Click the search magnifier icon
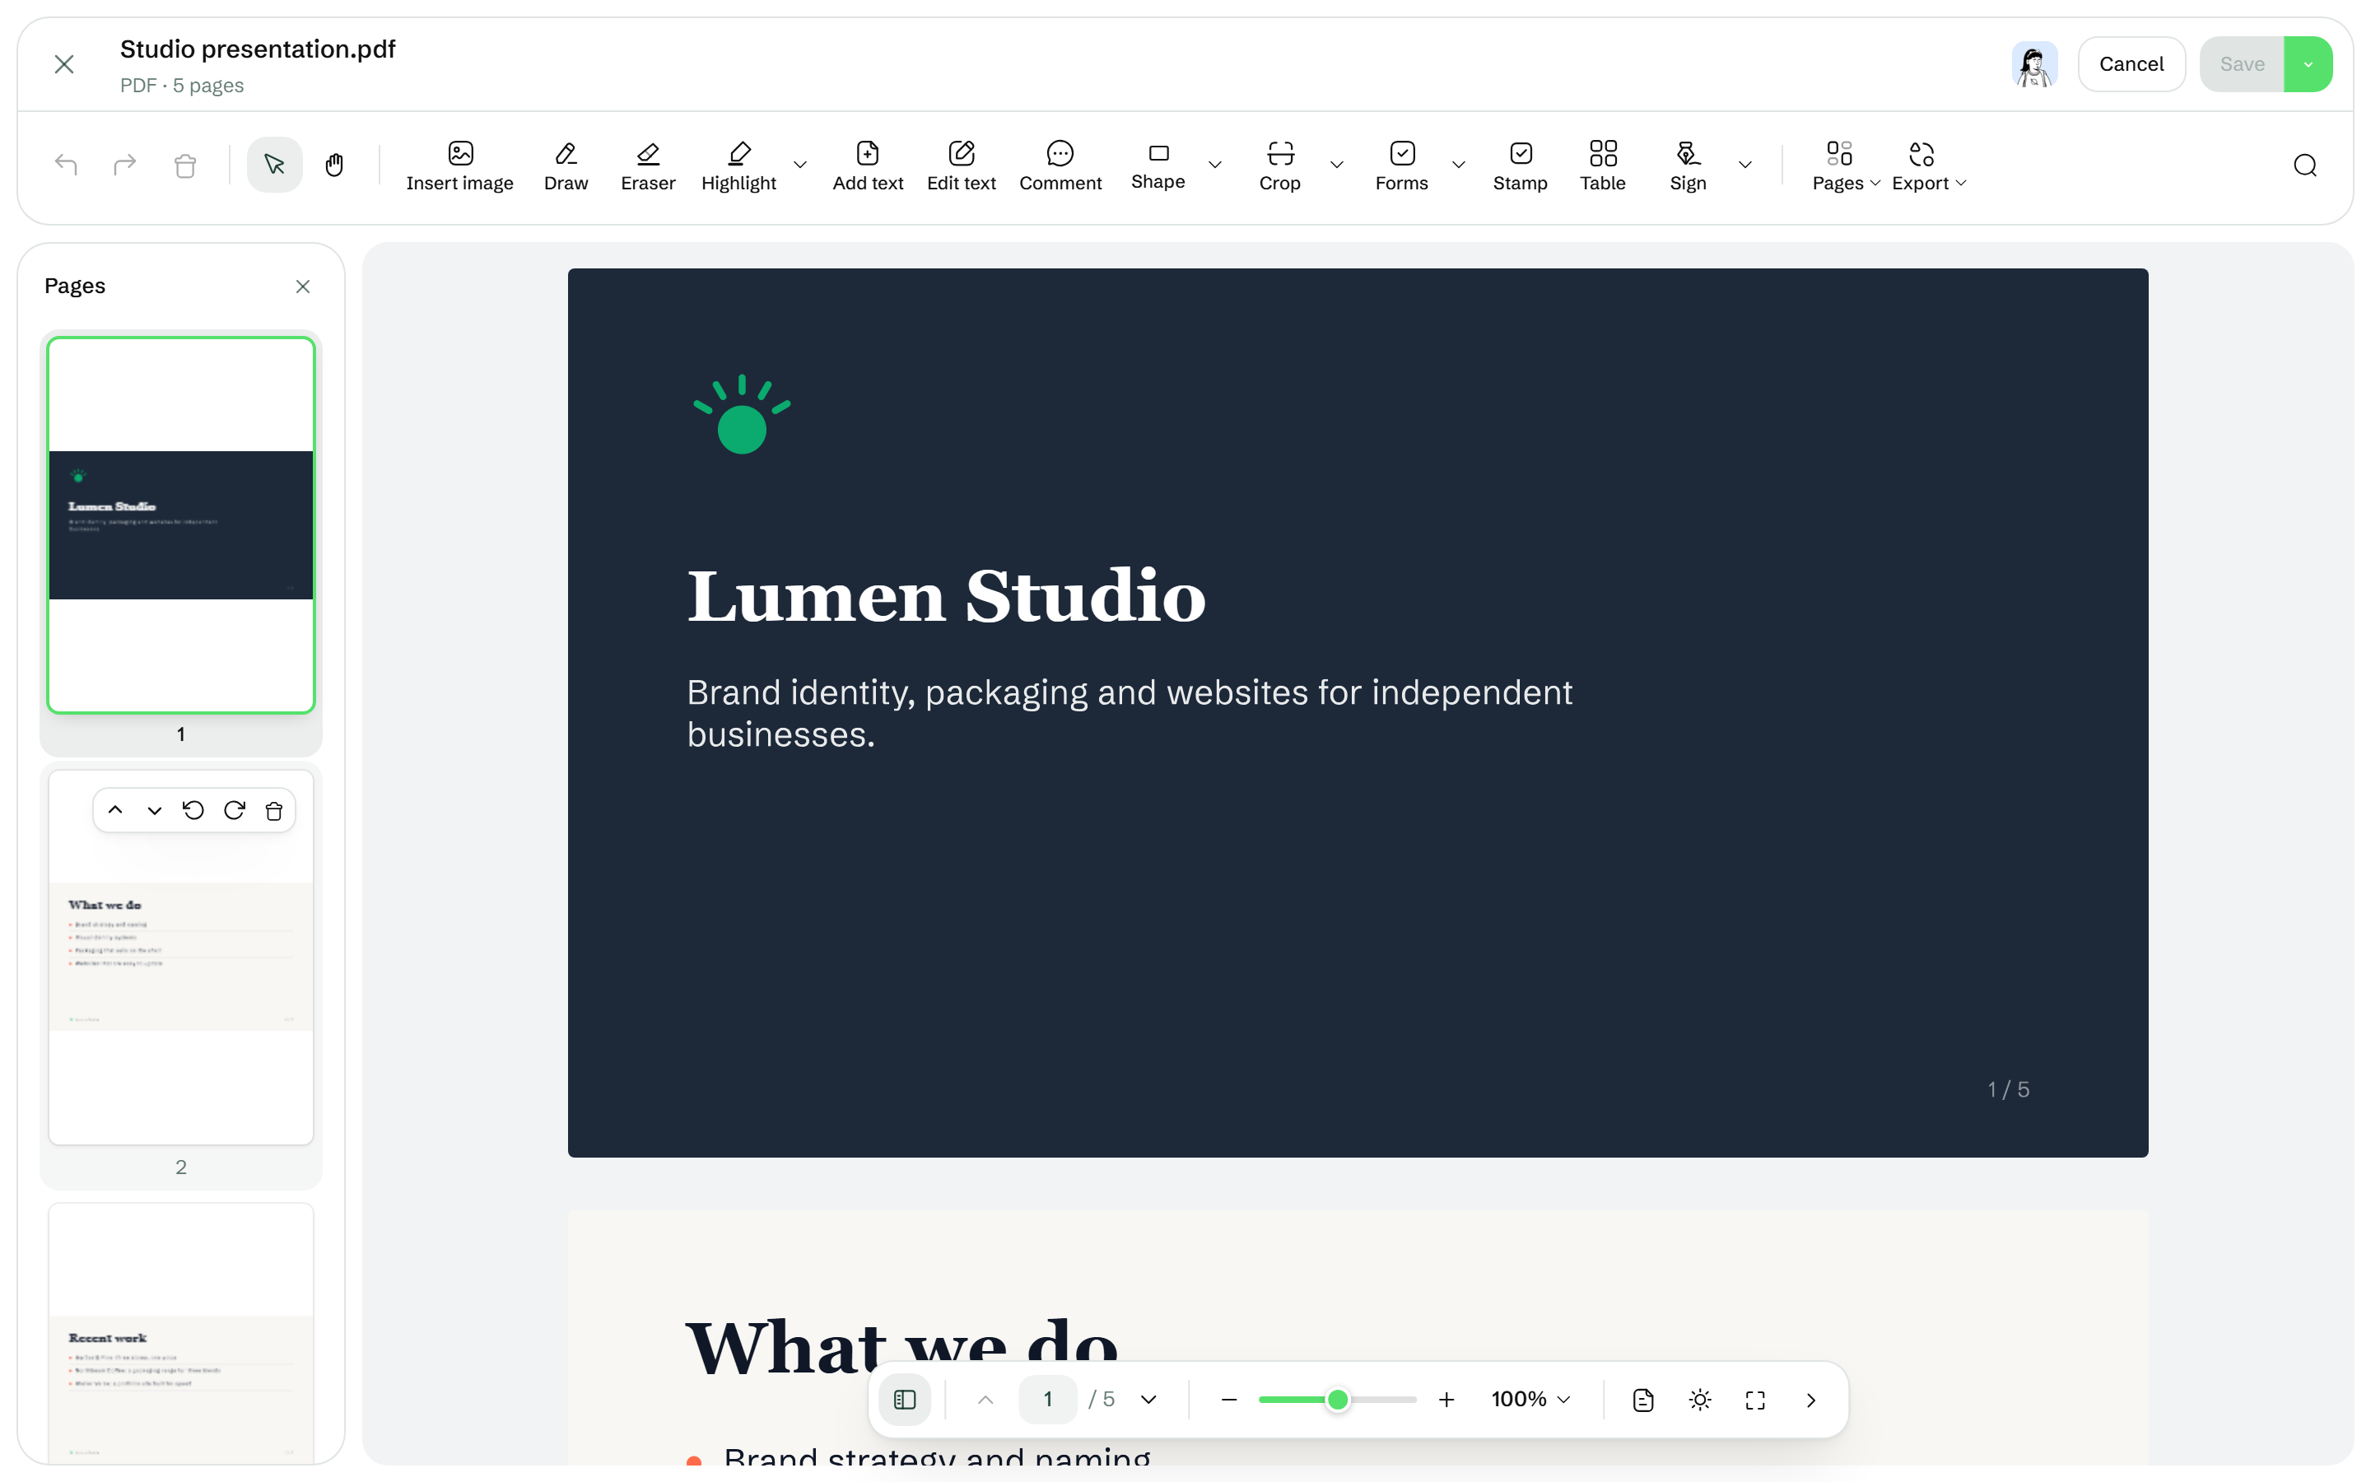2371x1482 pixels. click(x=2304, y=165)
